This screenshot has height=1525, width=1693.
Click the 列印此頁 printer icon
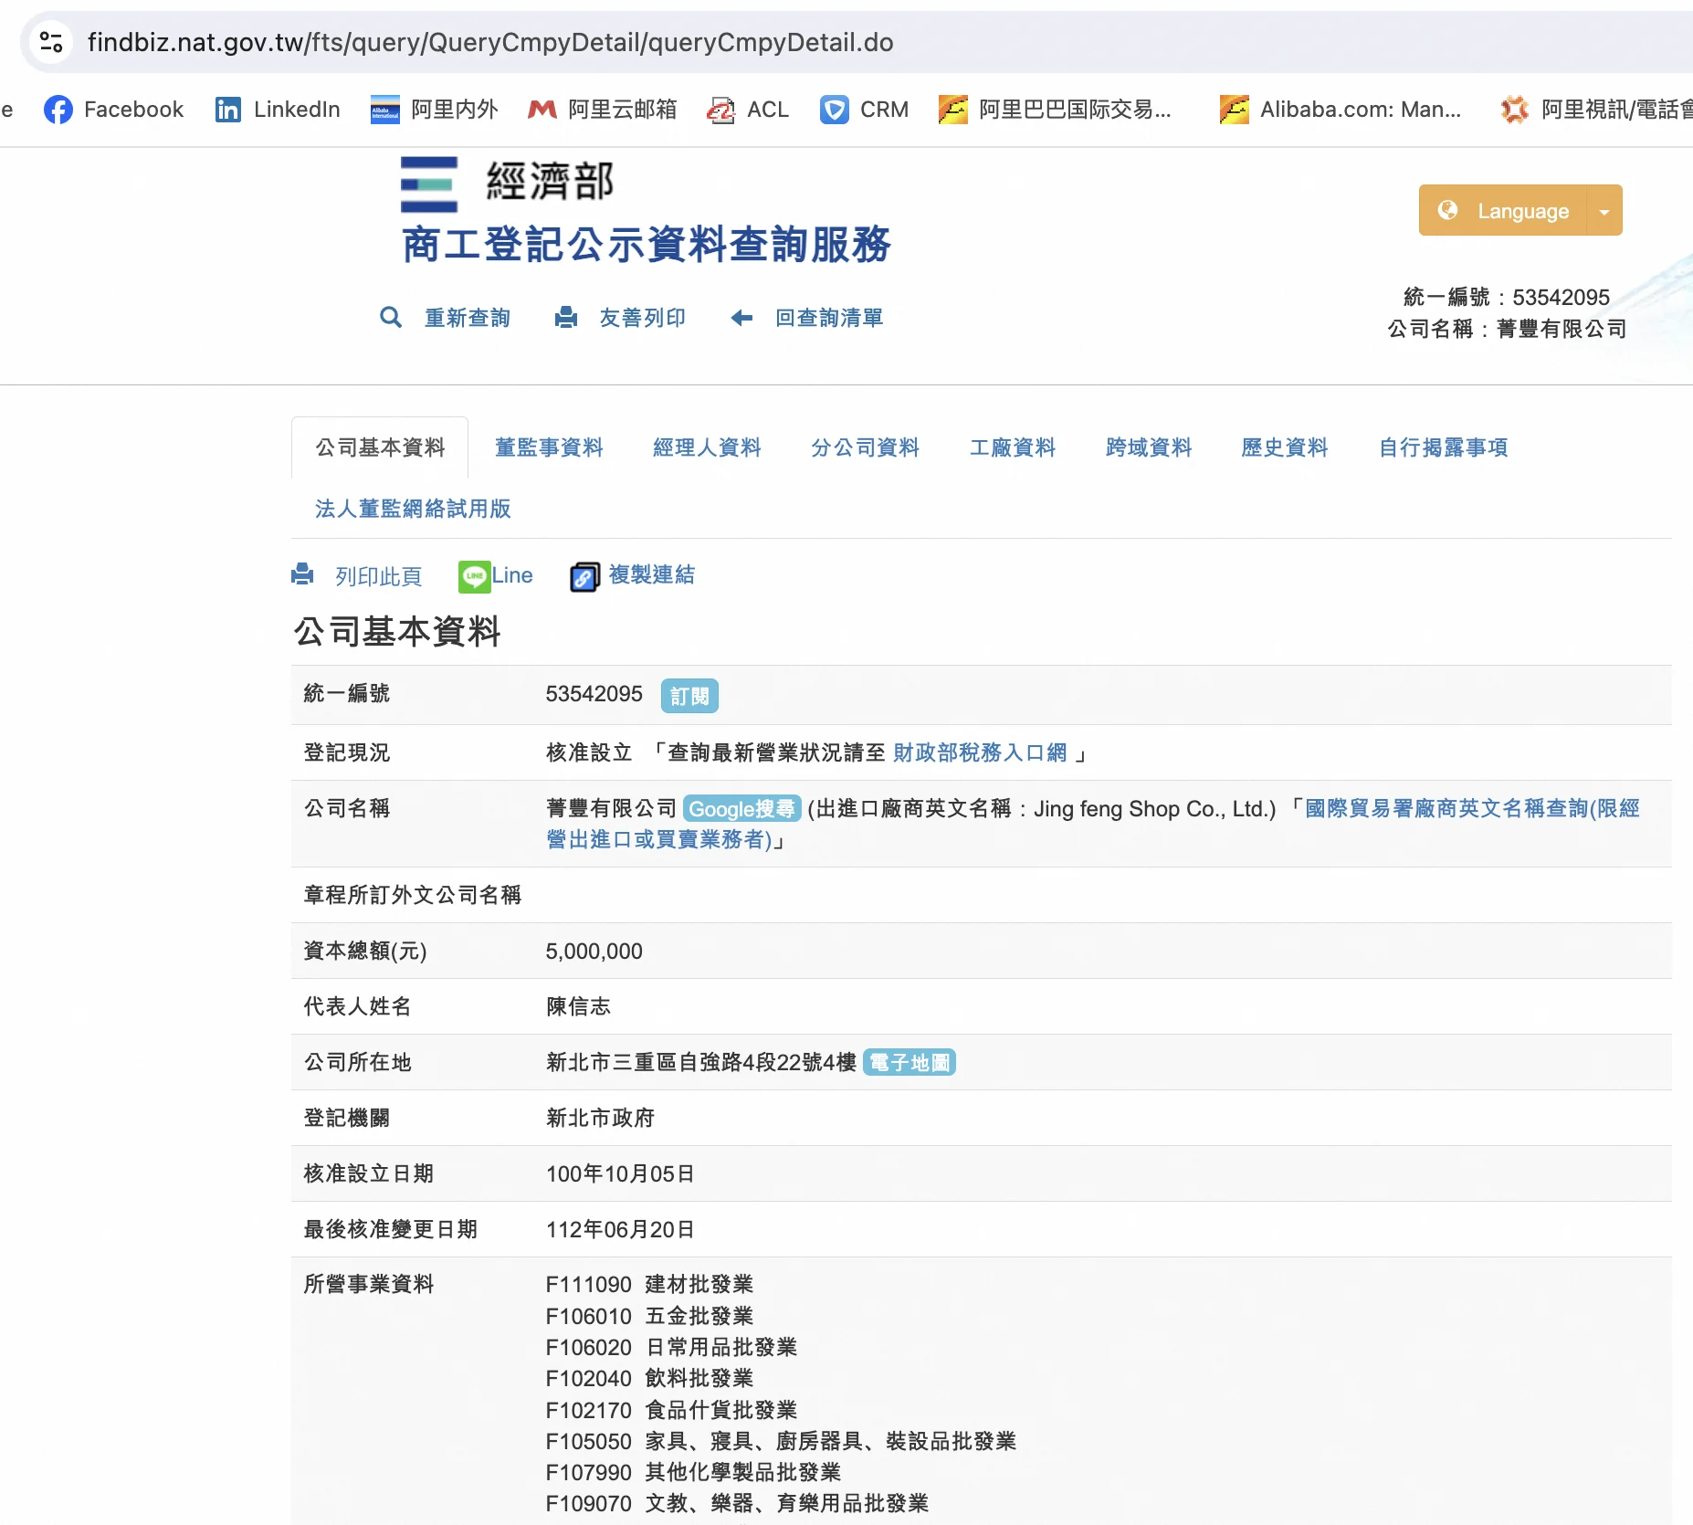[302, 575]
